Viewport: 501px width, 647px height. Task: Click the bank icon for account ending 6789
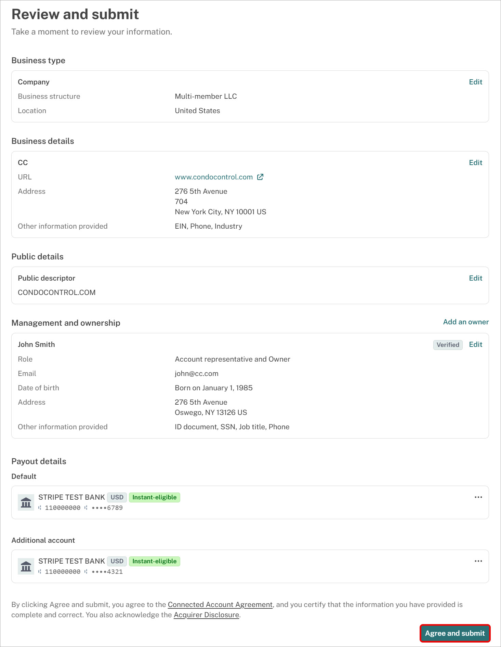click(x=26, y=502)
